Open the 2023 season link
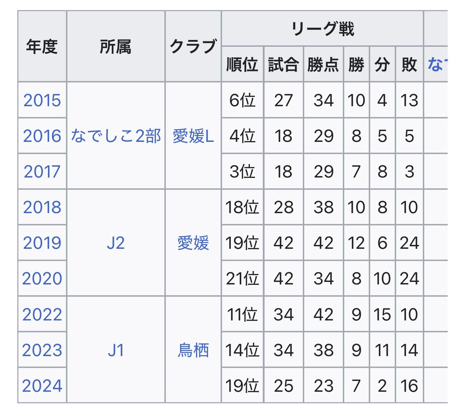465x413 pixels. coord(42,350)
